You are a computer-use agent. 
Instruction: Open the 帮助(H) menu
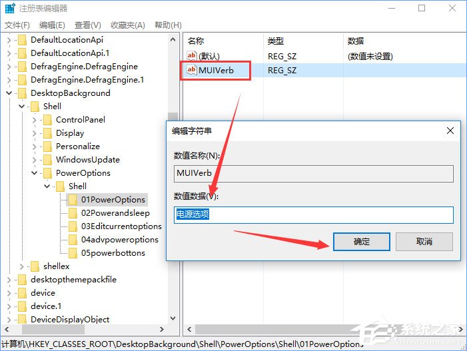point(168,25)
